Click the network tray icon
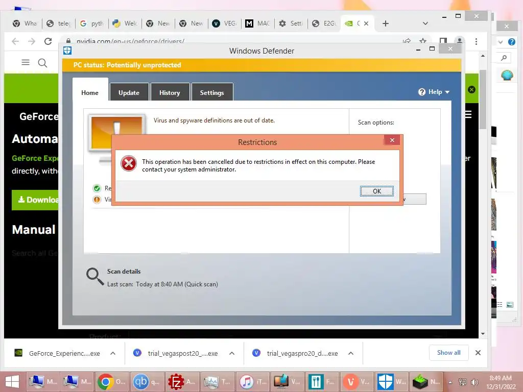The image size is (523, 392). pos(463,382)
